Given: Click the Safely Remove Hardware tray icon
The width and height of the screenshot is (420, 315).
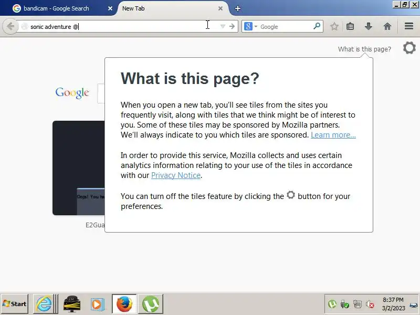Looking at the screenshot, I should pos(344,304).
